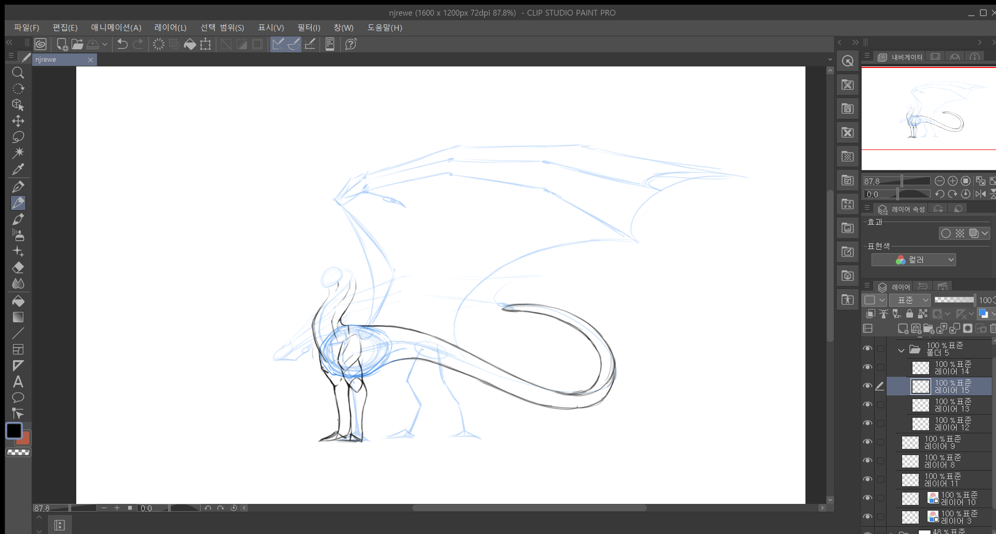Activate the Zoom magnifier tool

(x=18, y=73)
